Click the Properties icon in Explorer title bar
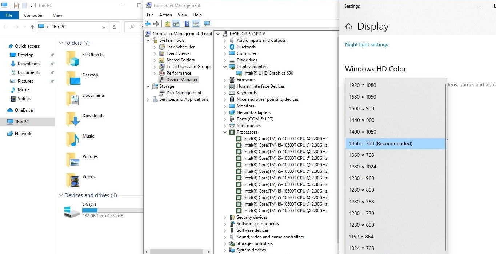Viewport: 496px width, 254px height. point(16,5)
